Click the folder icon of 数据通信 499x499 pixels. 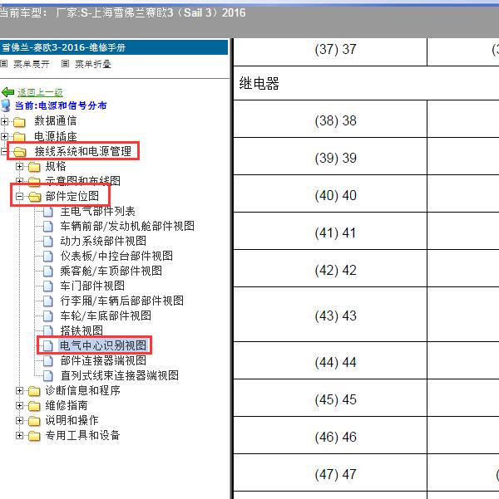click(19, 121)
